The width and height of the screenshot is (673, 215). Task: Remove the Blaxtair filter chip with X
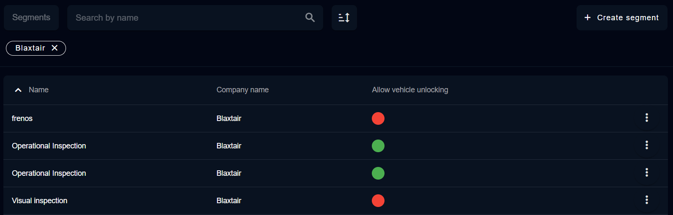[55, 48]
